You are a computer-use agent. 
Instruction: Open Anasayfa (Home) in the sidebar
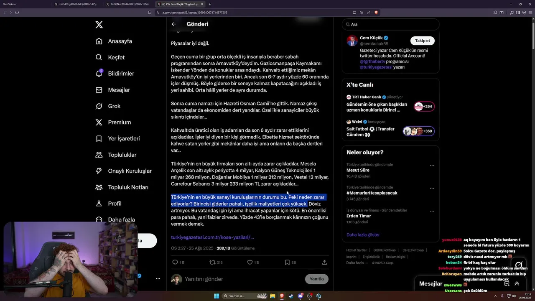[114, 41]
